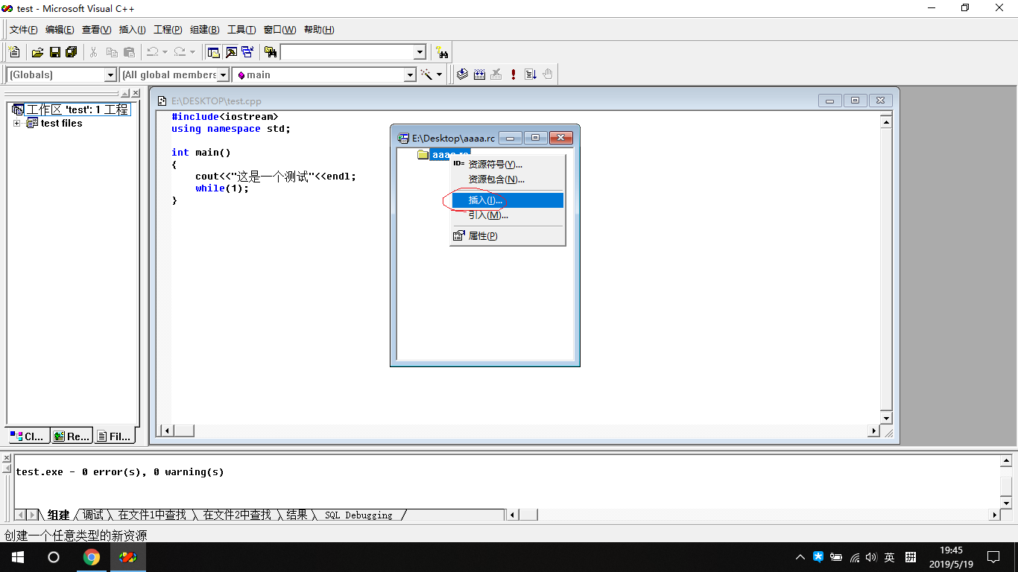Image resolution: width=1018 pixels, height=572 pixels.
Task: Run the program with the red exclamation icon
Action: (x=512, y=74)
